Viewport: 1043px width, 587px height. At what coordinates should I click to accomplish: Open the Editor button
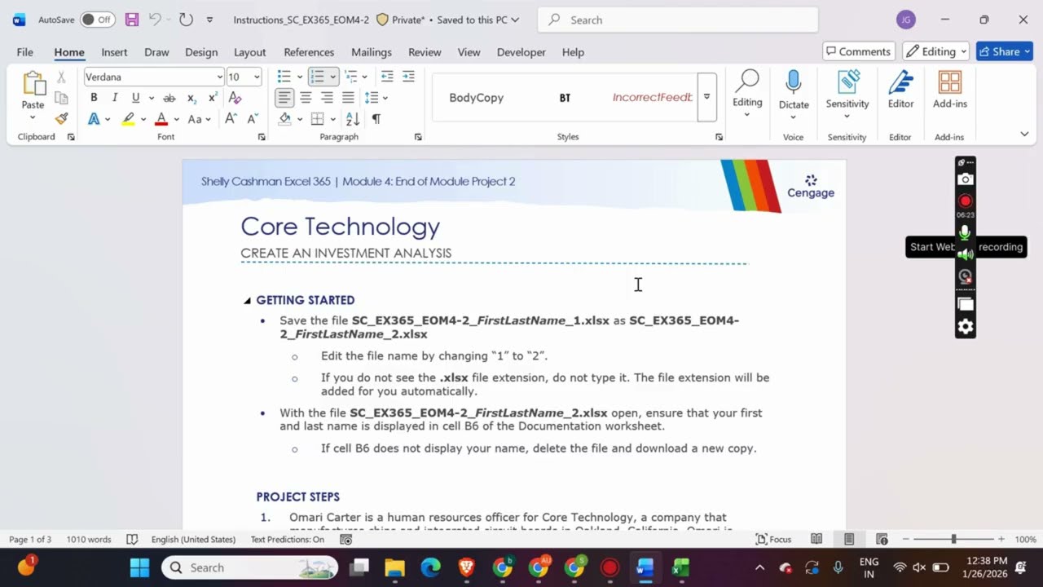[x=900, y=90]
